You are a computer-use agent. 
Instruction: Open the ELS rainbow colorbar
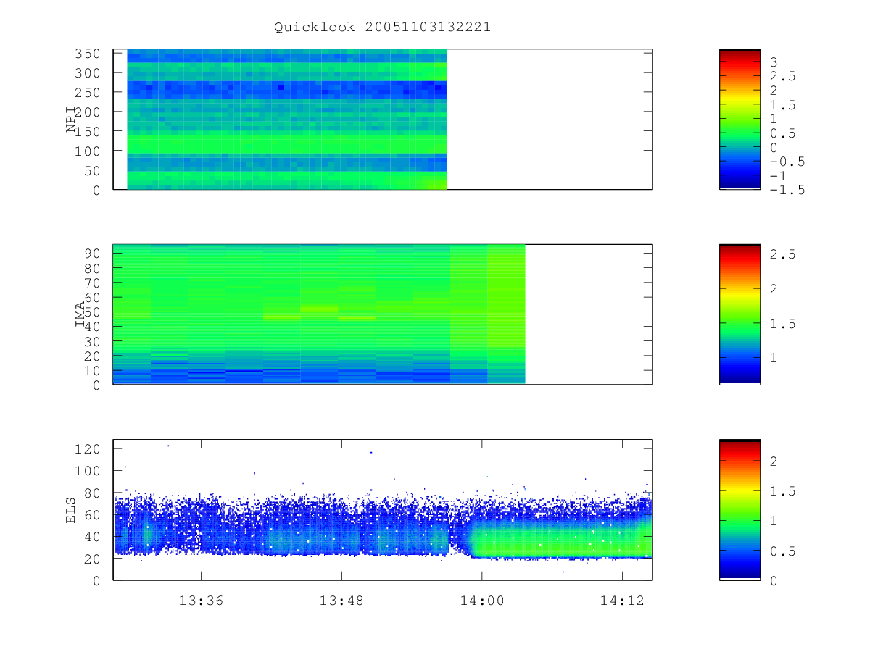point(739,510)
